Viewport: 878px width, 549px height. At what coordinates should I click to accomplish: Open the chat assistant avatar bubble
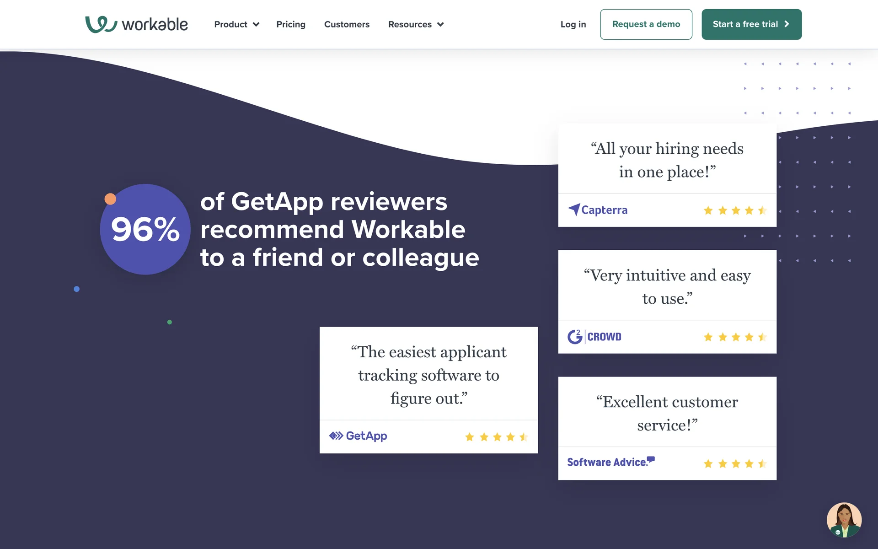(844, 520)
